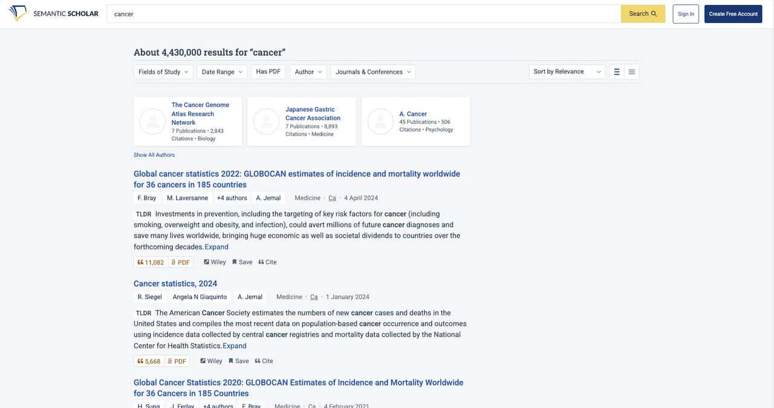This screenshot has height=408, width=774.
Task: Expand the TLDR of GLOBOCAN 2022 paper
Action: [x=216, y=247]
